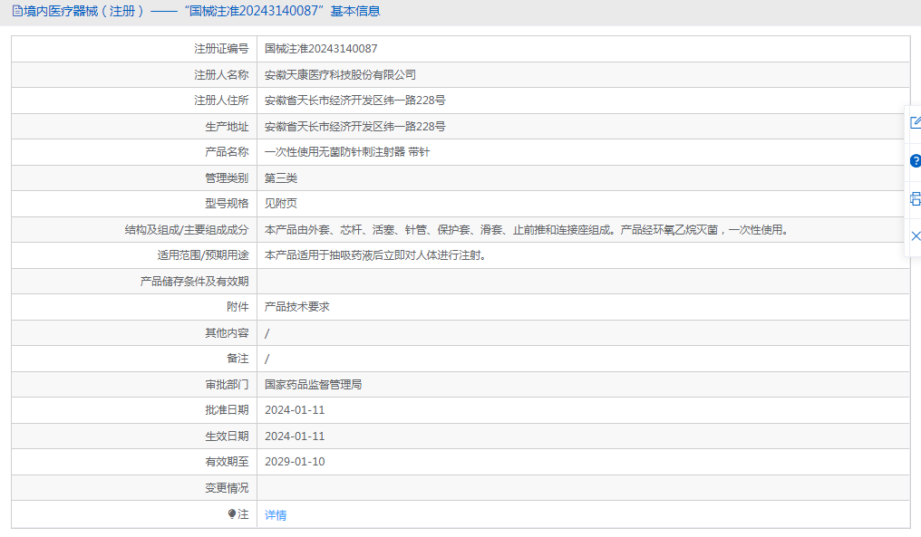Click the print icon in right sidebar
The image size is (921, 537).
[916, 199]
